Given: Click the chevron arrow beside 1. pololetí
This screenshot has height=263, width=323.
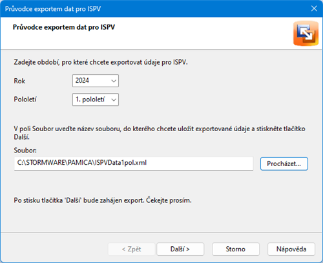Looking at the screenshot, I should tap(114, 100).
